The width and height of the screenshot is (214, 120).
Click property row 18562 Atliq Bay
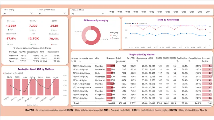pos(142,70)
